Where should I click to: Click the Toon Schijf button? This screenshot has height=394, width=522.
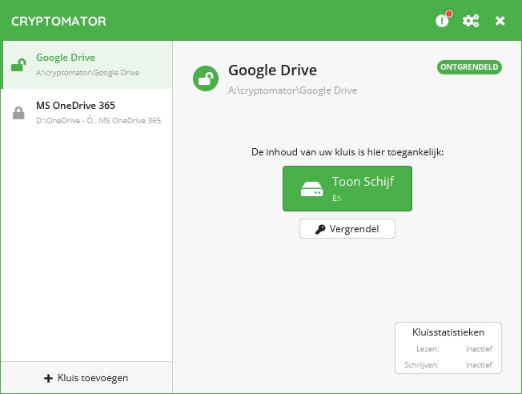(347, 188)
